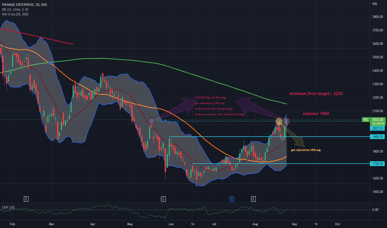Click the 1708.90 cyan horizontal line

pos(281,164)
